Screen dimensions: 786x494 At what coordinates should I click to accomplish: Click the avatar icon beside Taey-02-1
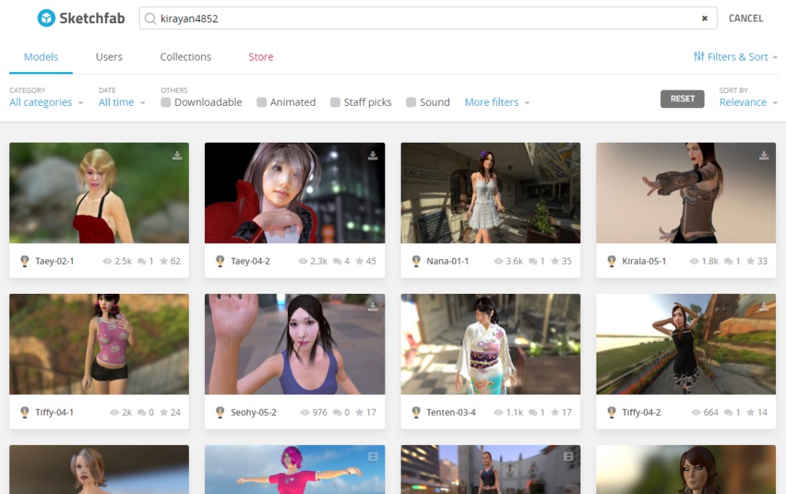click(x=25, y=261)
